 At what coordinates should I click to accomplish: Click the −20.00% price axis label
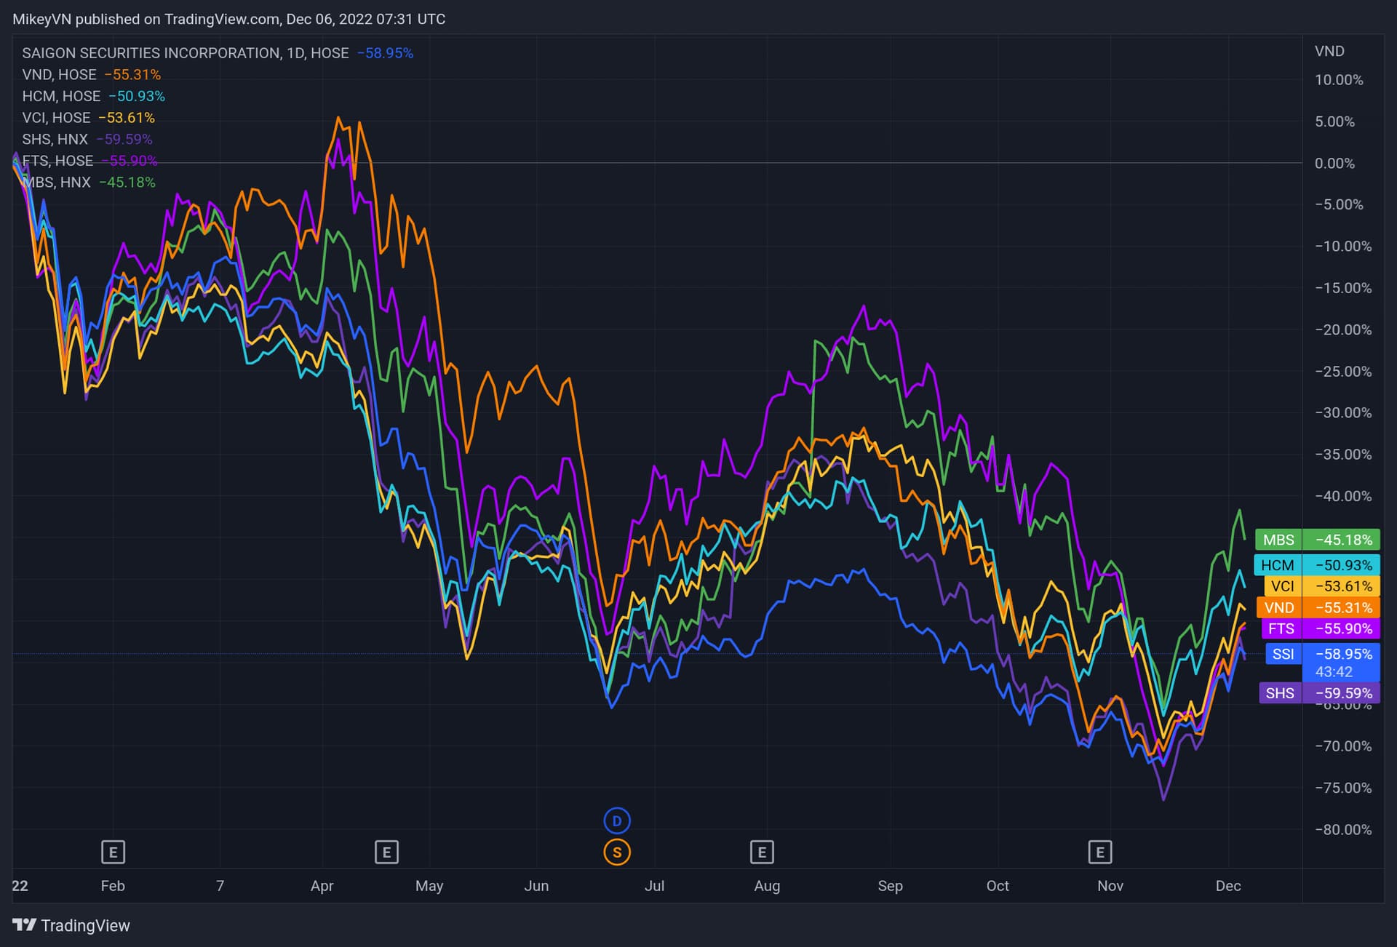point(1343,329)
